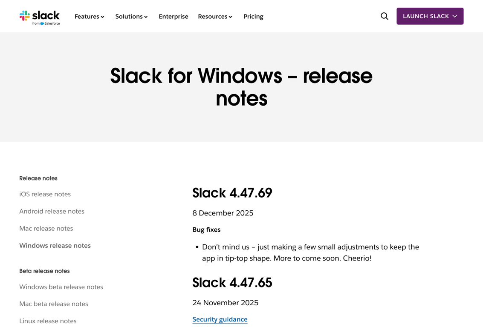Open Windows beta release notes

pos(61,287)
